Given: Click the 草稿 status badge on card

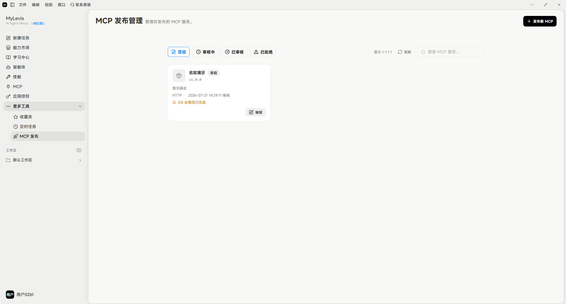Looking at the screenshot, I should [x=214, y=73].
